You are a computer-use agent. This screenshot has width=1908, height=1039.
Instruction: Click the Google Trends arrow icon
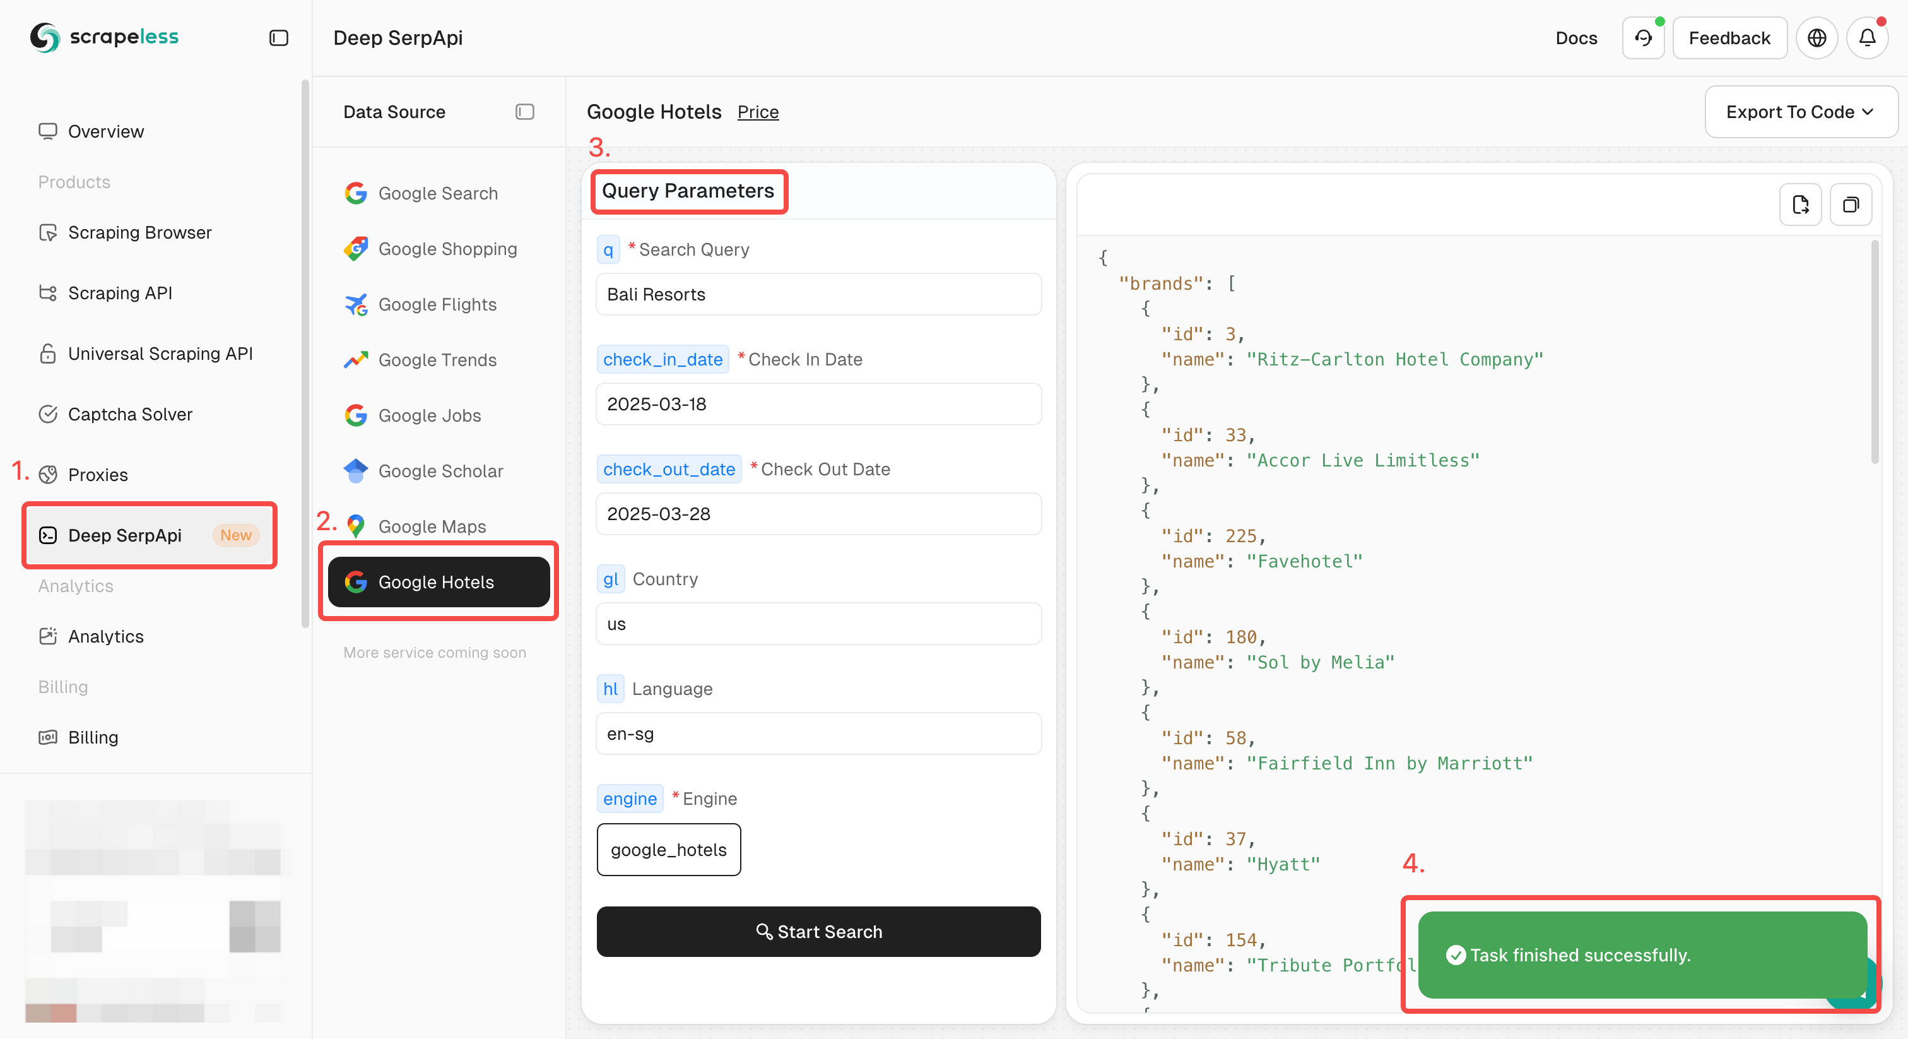(x=355, y=360)
